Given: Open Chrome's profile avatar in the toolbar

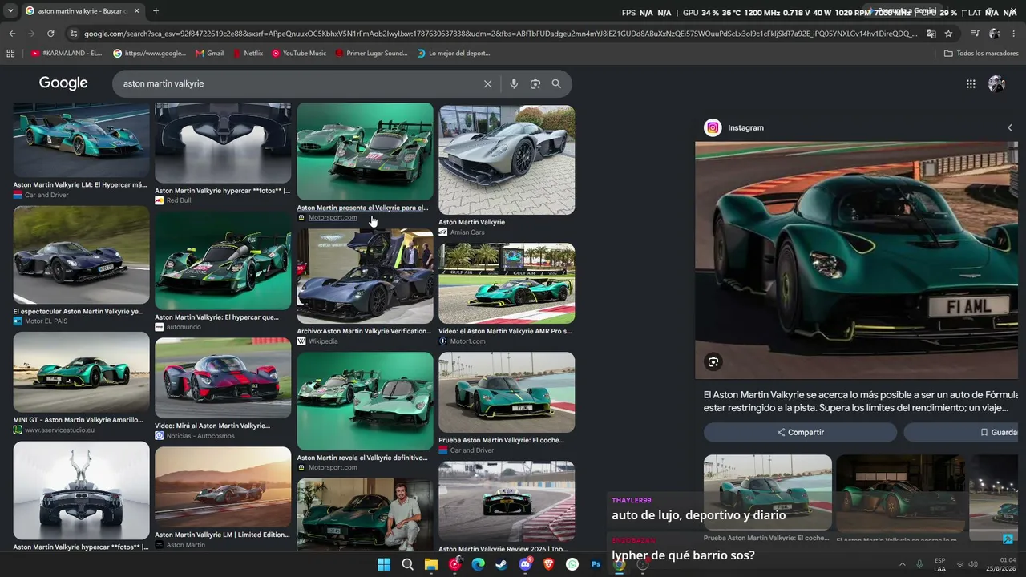Looking at the screenshot, I should (995, 34).
